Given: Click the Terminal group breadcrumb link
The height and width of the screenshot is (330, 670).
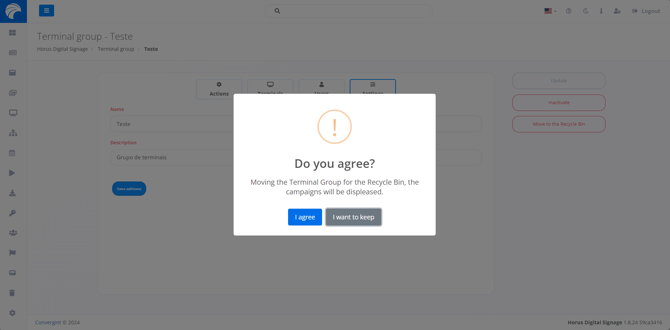Looking at the screenshot, I should point(116,49).
